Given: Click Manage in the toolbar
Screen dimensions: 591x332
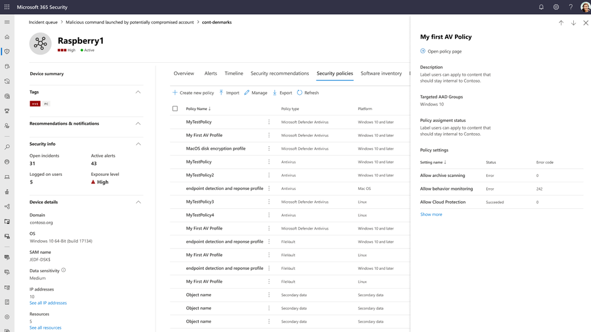Looking at the screenshot, I should pos(256,93).
